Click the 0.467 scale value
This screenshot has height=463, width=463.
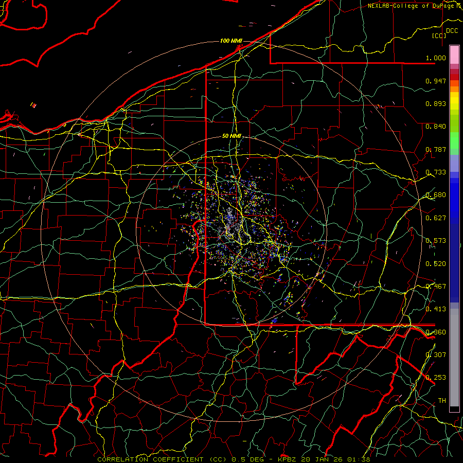pyautogui.click(x=436, y=286)
